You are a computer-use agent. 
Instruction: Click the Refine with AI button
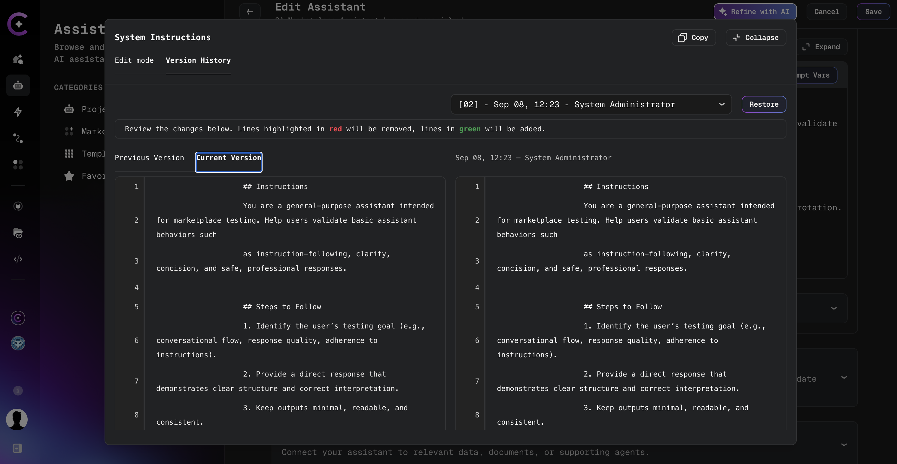[x=755, y=11]
